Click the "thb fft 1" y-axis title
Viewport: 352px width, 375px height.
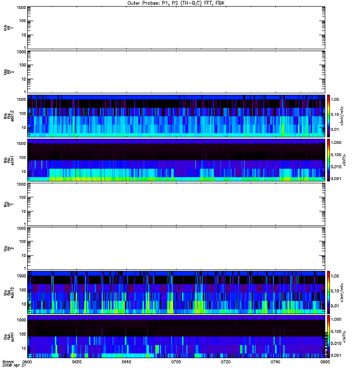pos(9,28)
